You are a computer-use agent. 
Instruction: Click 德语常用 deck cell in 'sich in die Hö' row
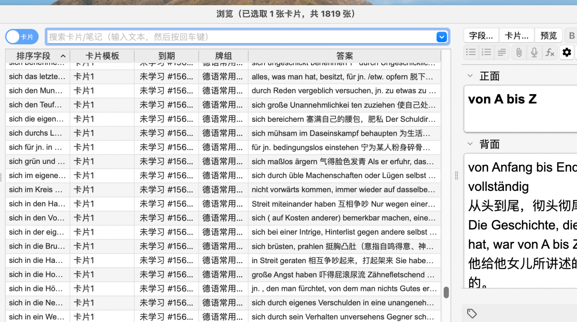tap(223, 289)
